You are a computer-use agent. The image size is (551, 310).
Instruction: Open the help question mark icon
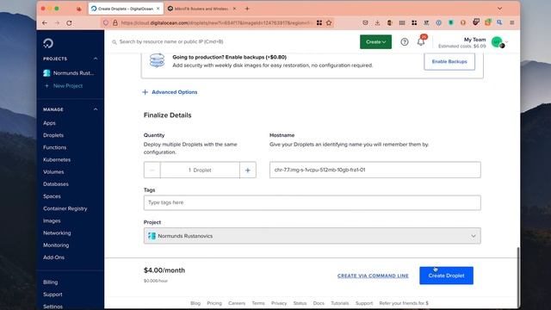405,42
